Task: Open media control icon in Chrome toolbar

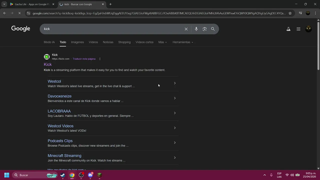Action: [x=300, y=13]
